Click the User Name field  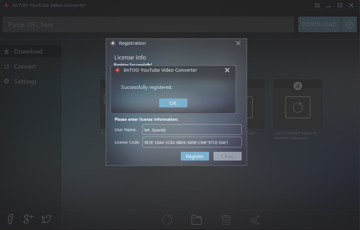click(x=192, y=130)
